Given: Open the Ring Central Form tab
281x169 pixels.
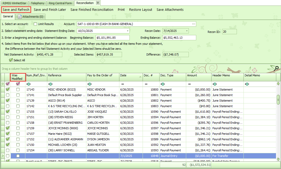Looking at the screenshot, I should pyautogui.click(x=60, y=3).
